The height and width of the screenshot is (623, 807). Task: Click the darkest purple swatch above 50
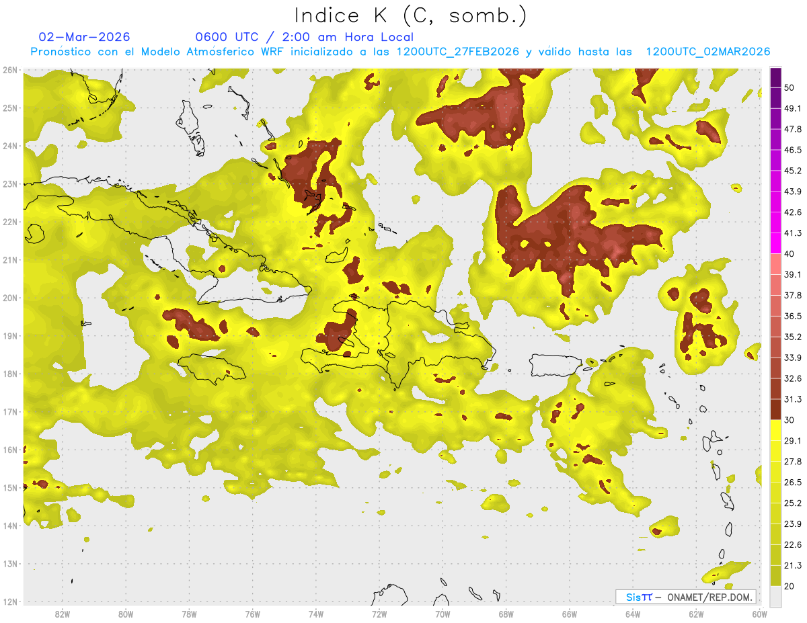pyautogui.click(x=775, y=77)
